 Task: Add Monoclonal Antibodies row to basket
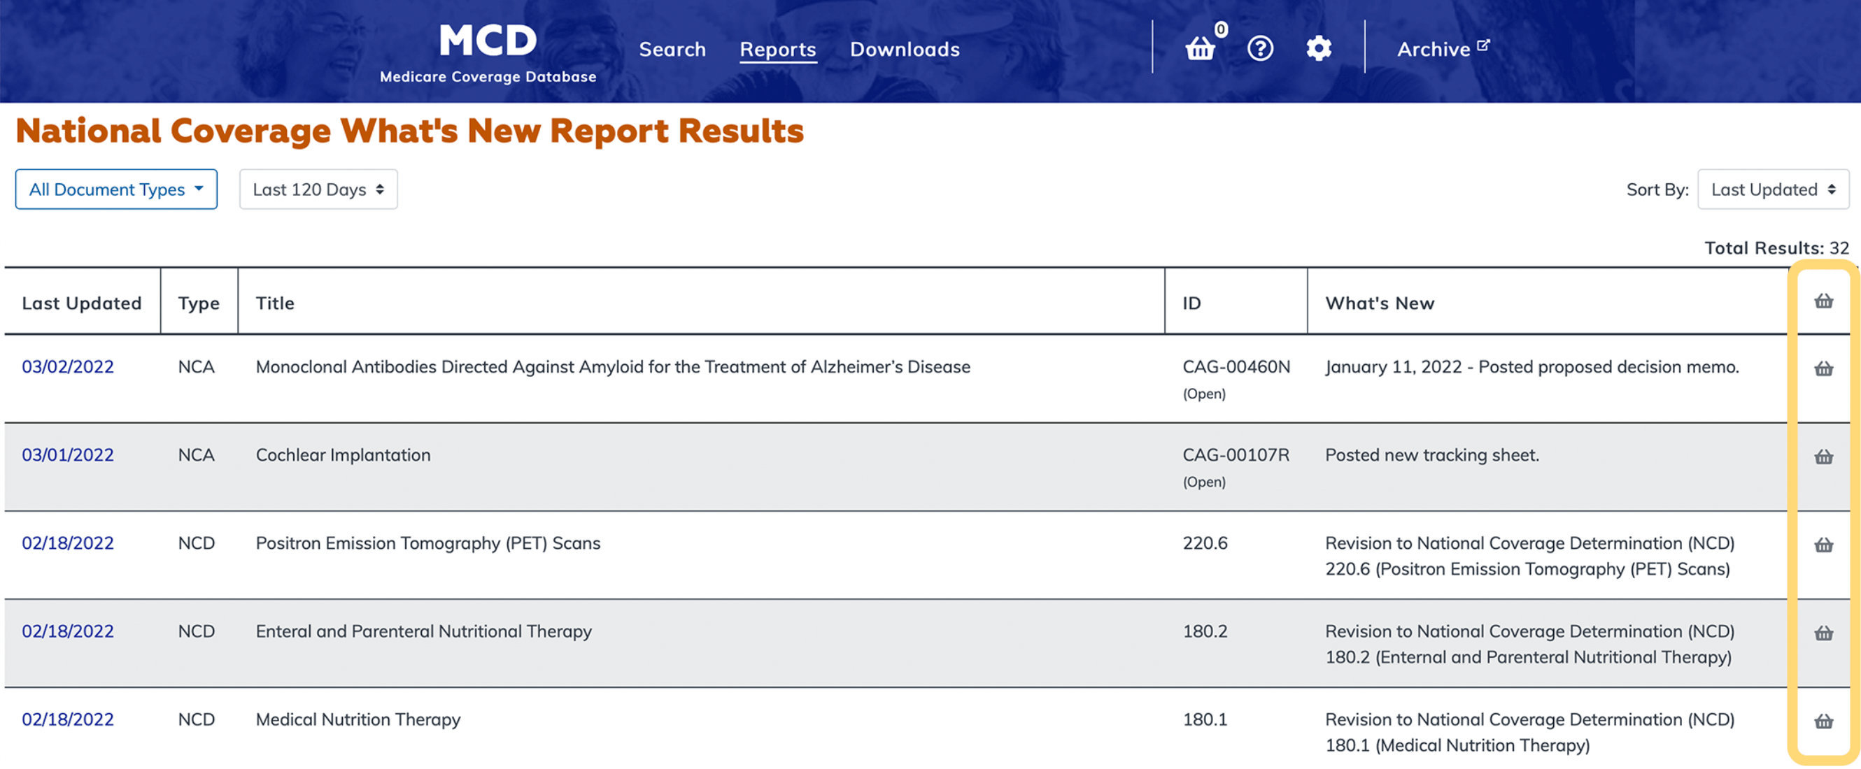coord(1823,369)
